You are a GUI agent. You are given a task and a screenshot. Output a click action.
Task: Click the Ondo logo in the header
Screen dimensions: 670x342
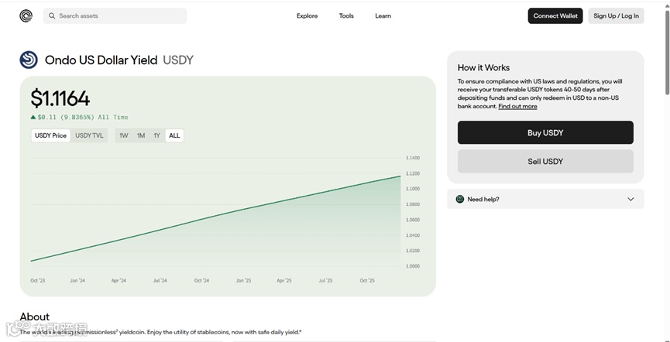[x=26, y=15]
